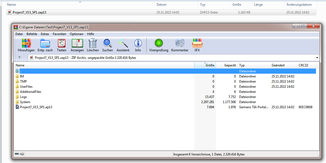Click the AdditionalFiles folder icon

pyautogui.click(x=17, y=92)
